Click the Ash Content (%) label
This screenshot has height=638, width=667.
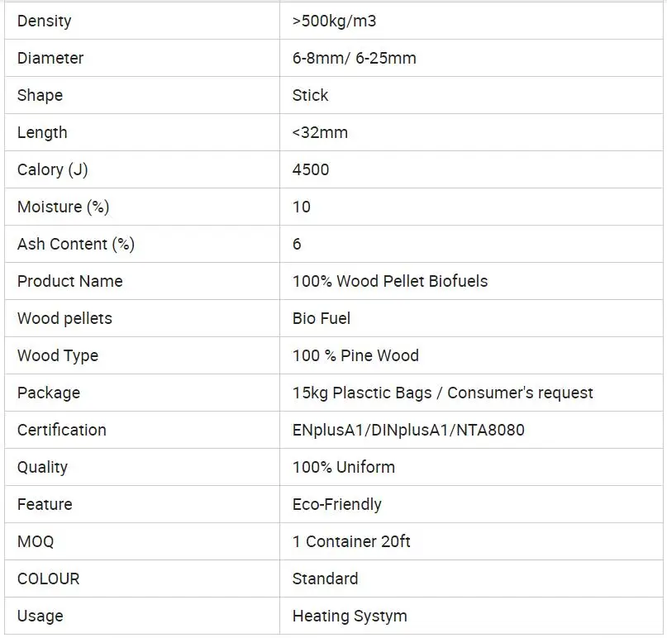pos(75,244)
